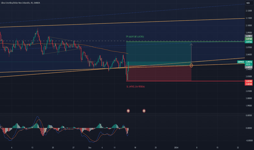This screenshot has height=150, width=254.
Task: Click 2.10000 on the price axis
Action: click(249, 25)
